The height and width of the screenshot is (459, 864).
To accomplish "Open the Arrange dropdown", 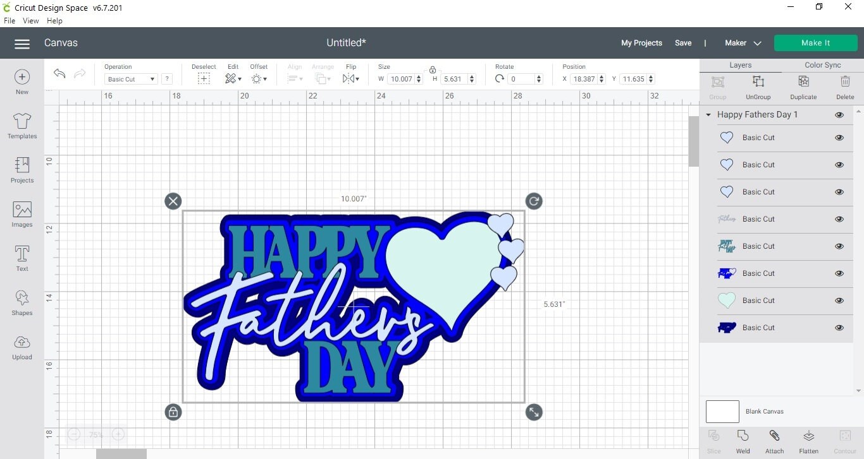I will click(x=323, y=79).
